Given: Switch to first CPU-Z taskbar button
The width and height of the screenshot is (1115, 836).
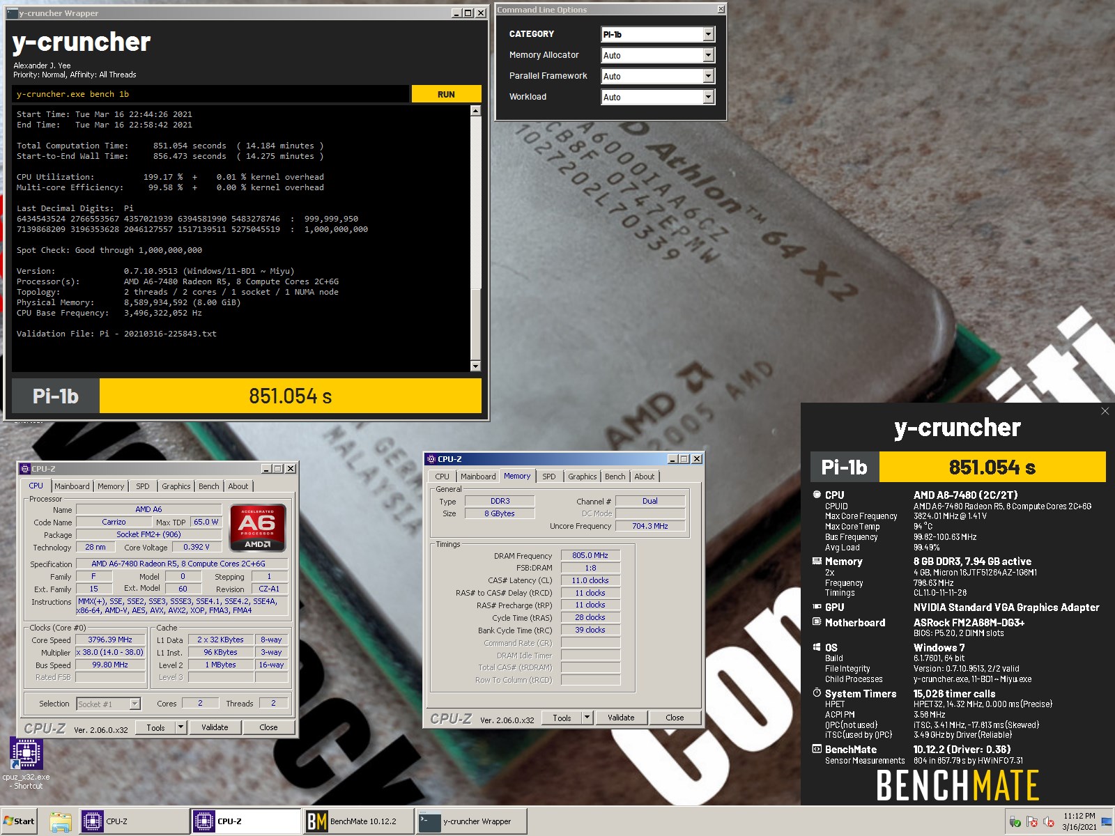Looking at the screenshot, I should click(x=134, y=821).
